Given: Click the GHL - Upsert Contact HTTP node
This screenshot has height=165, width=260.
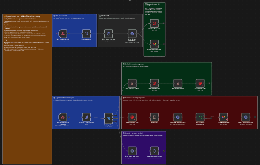Looking at the screenshot, I should click(109, 34).
